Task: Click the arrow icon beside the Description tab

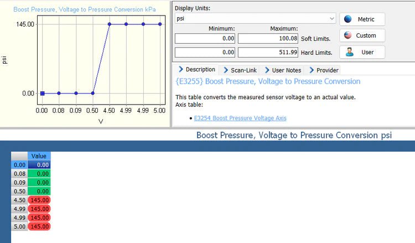Action: (180, 70)
